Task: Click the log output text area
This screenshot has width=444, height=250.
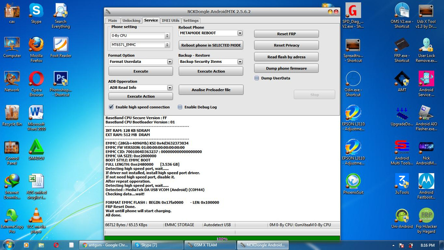Action: point(222,168)
